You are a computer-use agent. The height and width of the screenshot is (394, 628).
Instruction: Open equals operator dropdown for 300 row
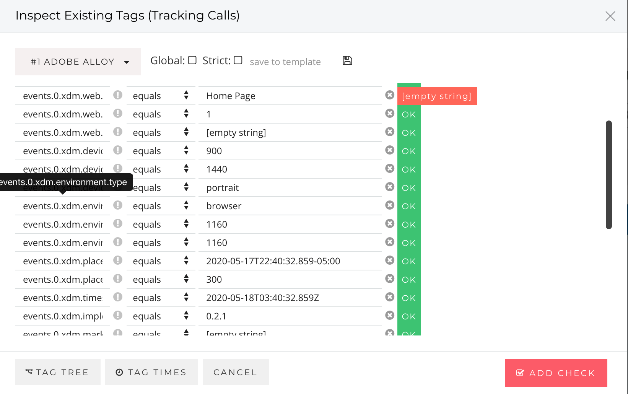(x=161, y=279)
